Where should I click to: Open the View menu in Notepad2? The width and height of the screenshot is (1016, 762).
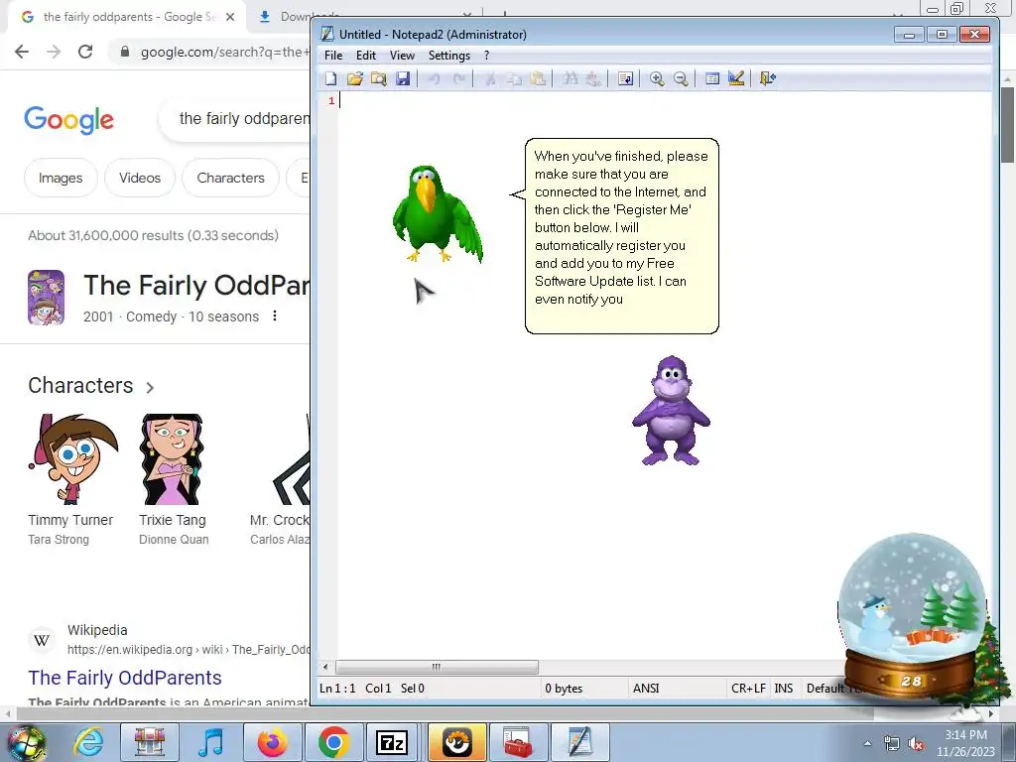point(402,56)
